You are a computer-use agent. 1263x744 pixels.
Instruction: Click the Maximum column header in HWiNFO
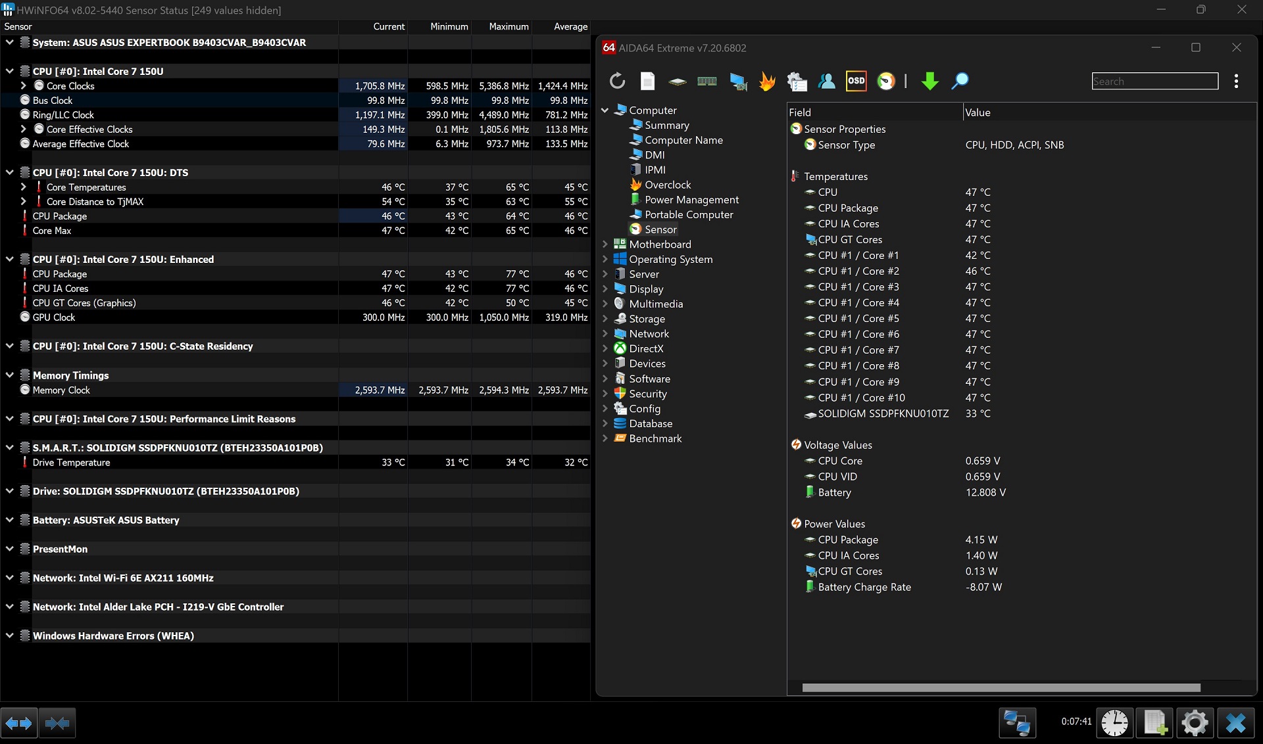(x=508, y=26)
